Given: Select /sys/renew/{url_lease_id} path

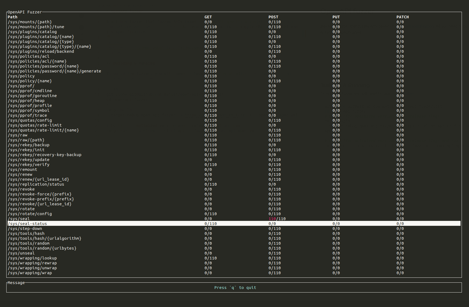Looking at the screenshot, I should pos(38,179).
